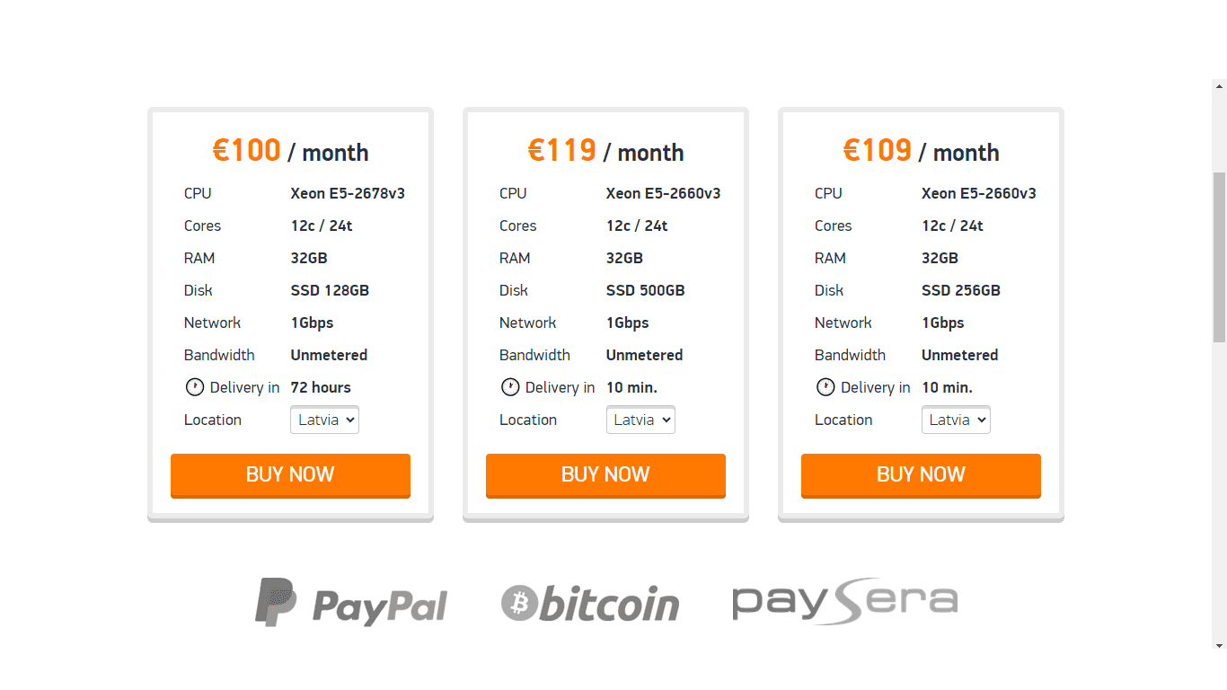
Task: Buy the €119 per month server
Action: (x=605, y=475)
